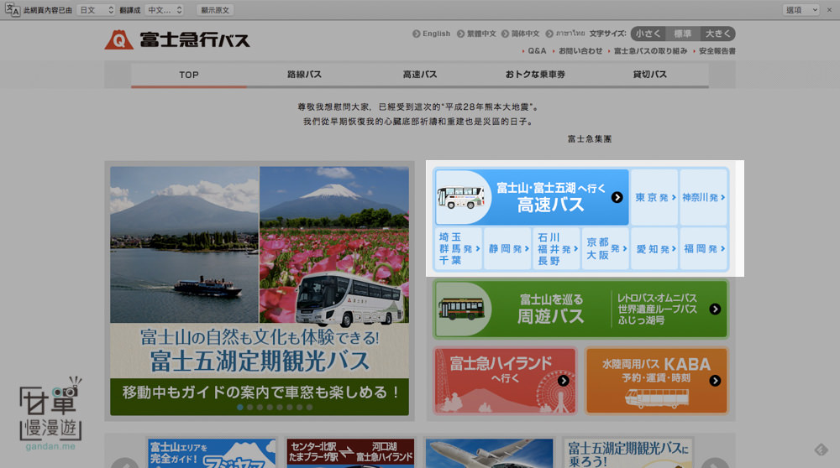The width and height of the screenshot is (840, 468).
Task: Choose 京都 大阪発 departure
Action: pos(606,249)
